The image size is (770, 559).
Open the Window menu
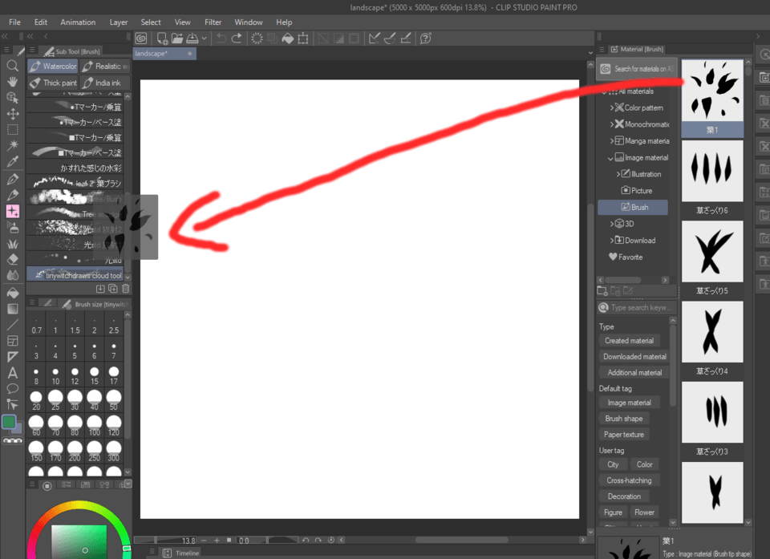pyautogui.click(x=249, y=22)
